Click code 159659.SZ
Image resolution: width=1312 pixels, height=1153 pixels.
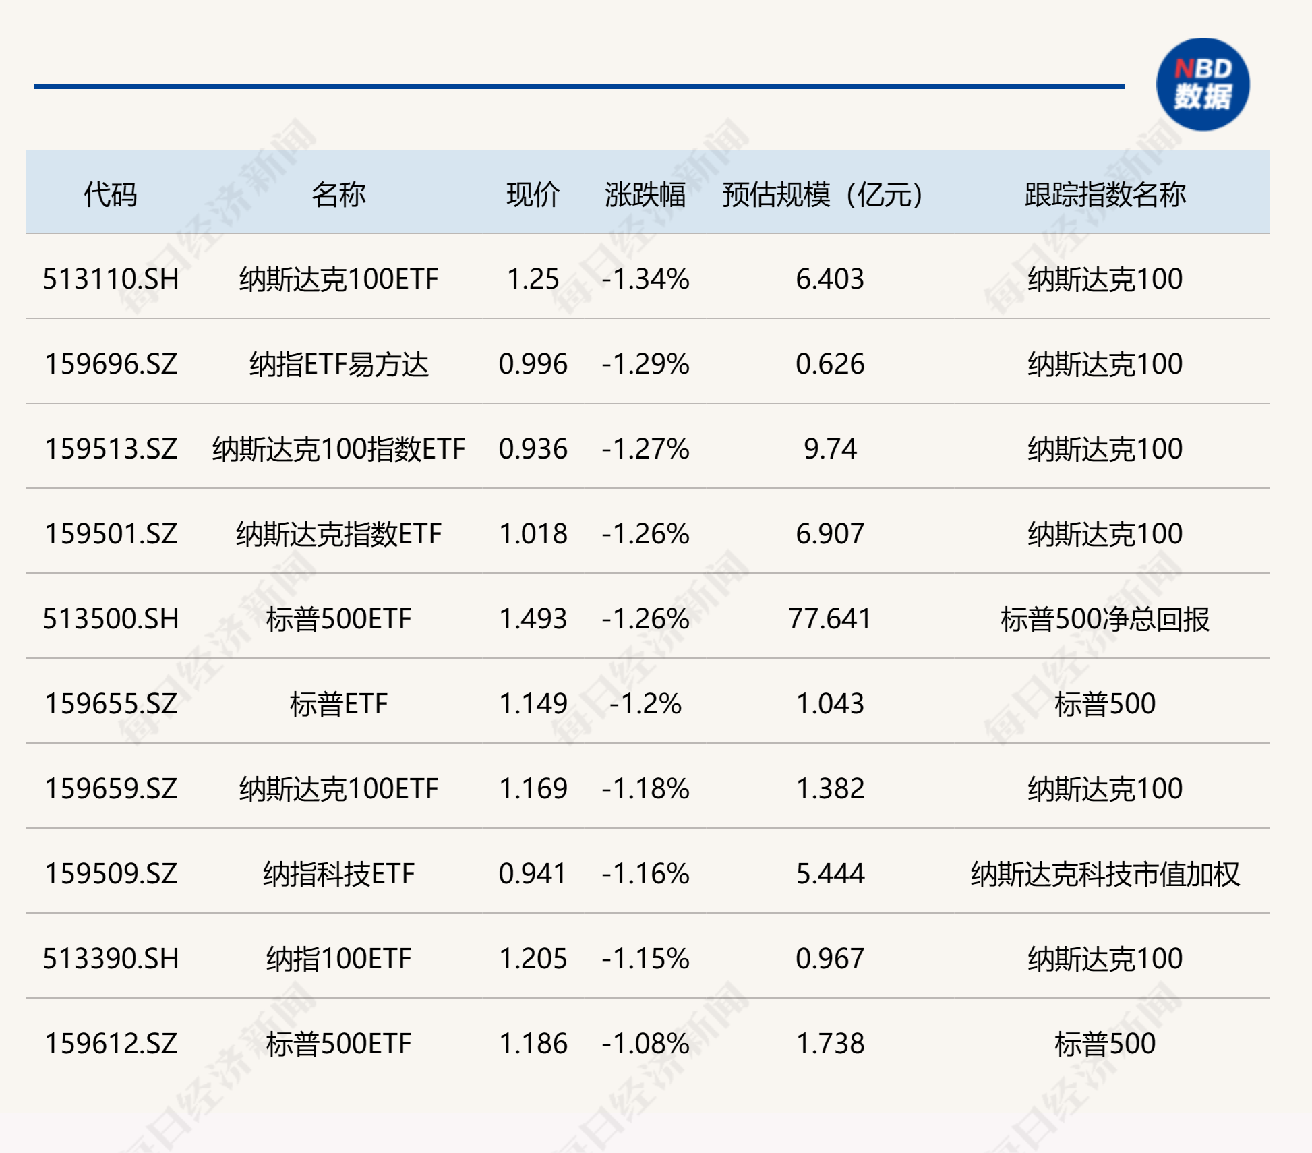point(111,789)
